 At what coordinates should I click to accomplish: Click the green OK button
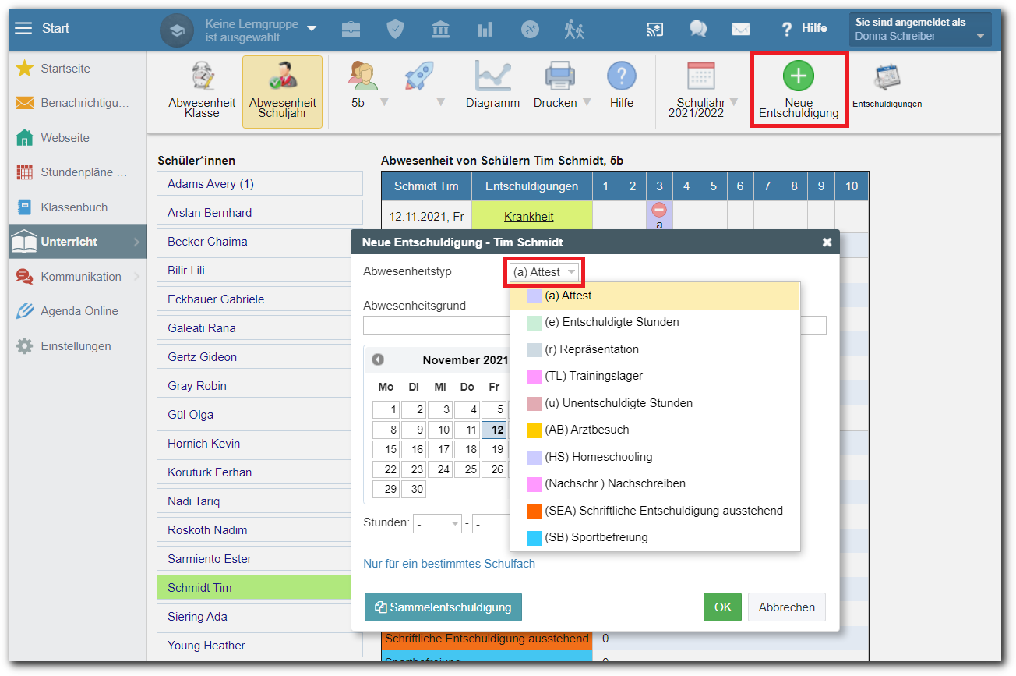pos(722,607)
